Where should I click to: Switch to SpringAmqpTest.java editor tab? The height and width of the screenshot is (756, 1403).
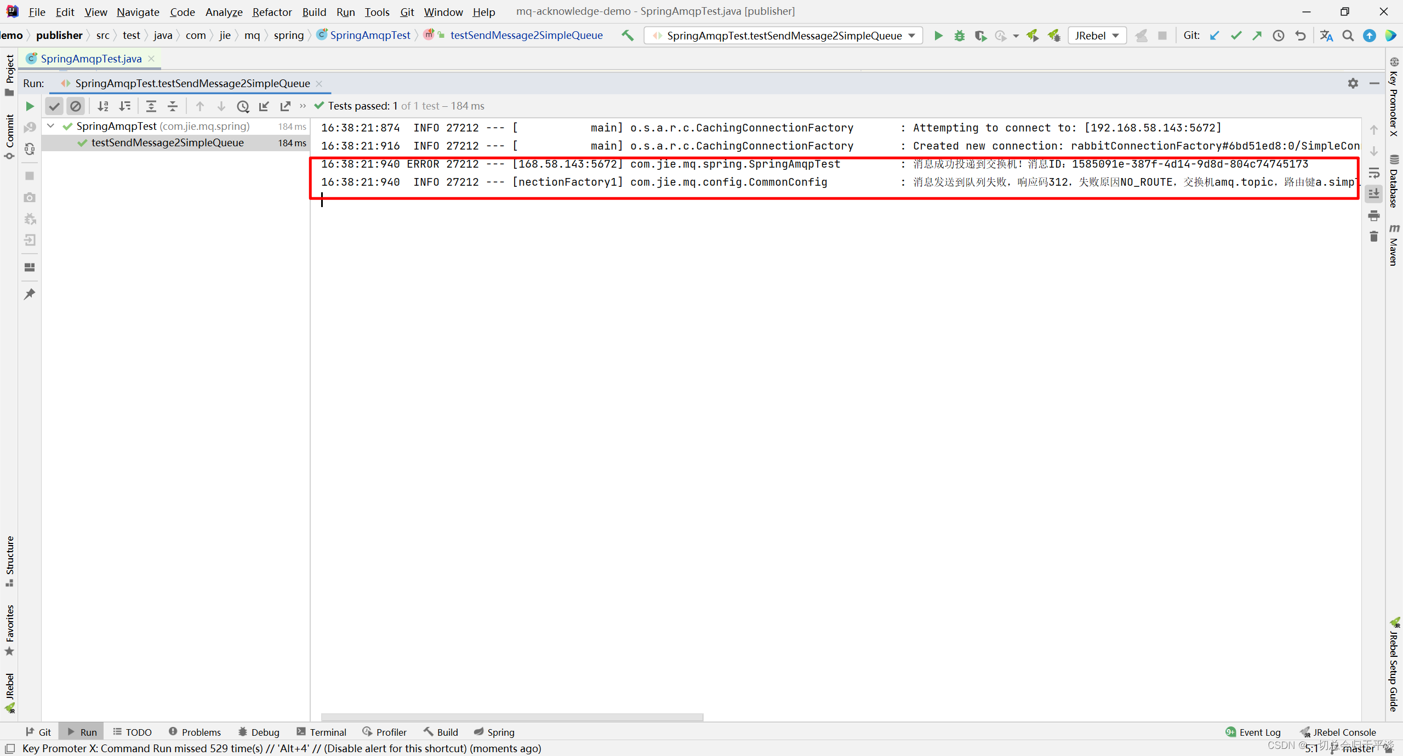(x=91, y=59)
